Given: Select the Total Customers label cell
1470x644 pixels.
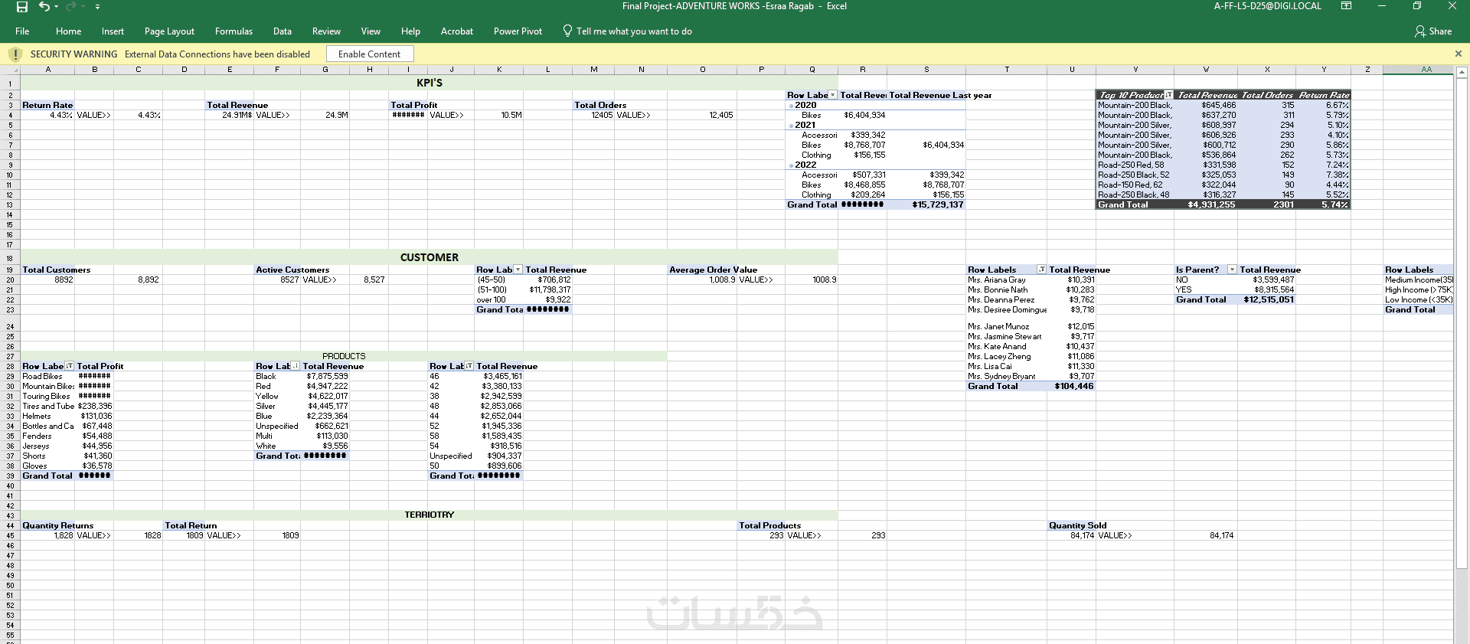Looking at the screenshot, I should (57, 270).
